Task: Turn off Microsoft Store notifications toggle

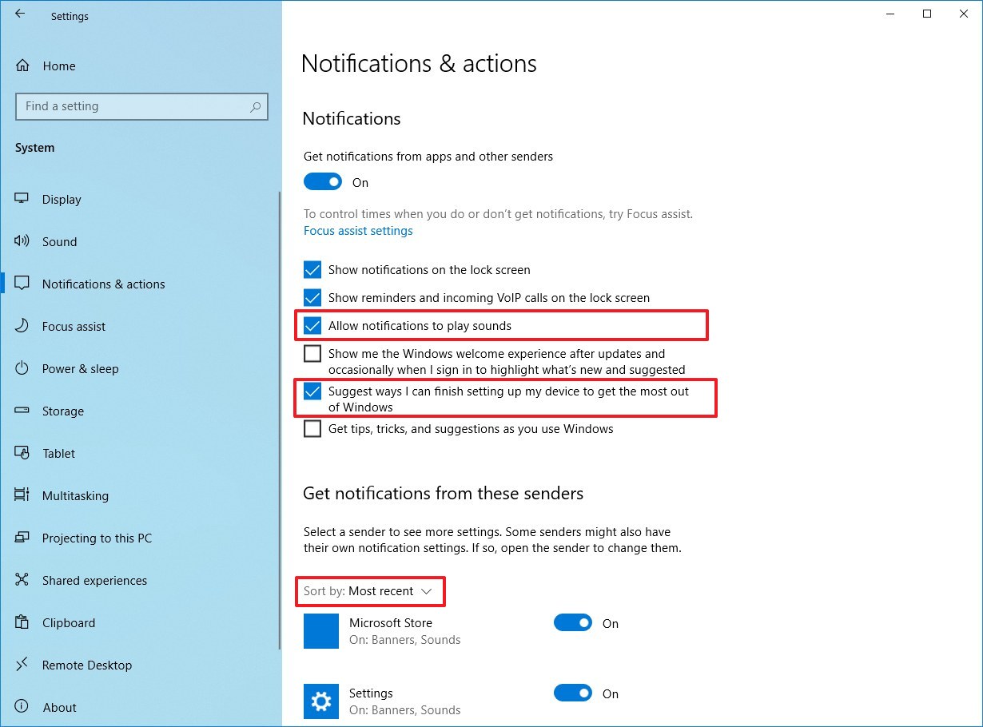Action: pyautogui.click(x=573, y=623)
